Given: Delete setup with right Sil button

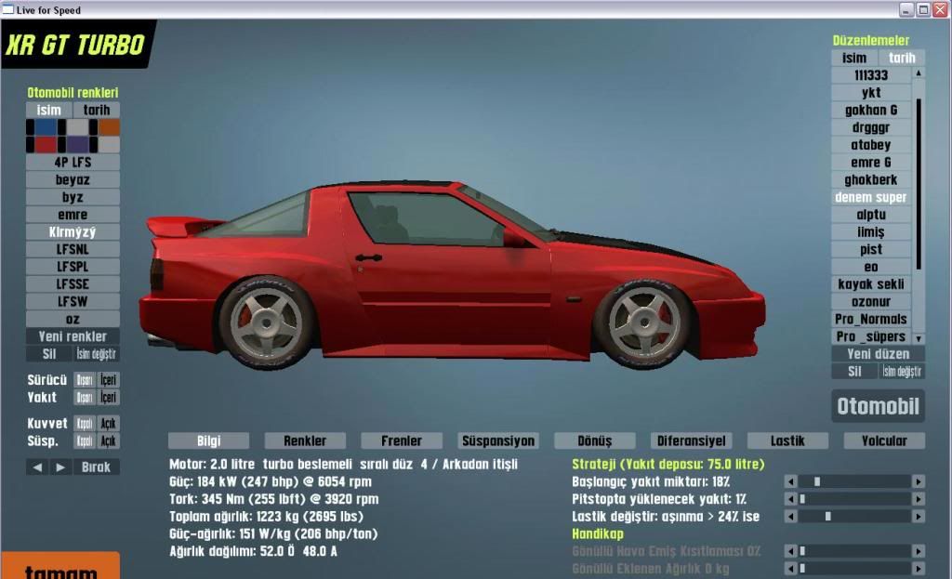Looking at the screenshot, I should pyautogui.click(x=854, y=372).
